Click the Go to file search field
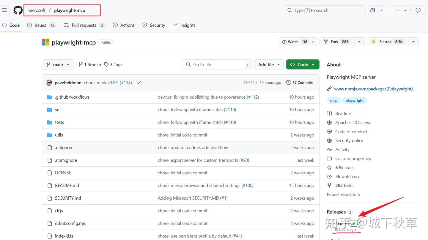 [217, 64]
